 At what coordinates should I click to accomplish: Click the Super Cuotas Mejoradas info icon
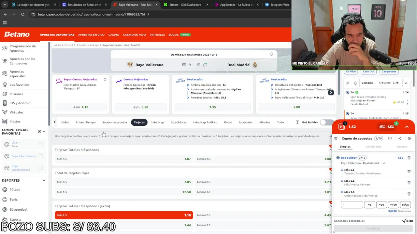(x=105, y=79)
